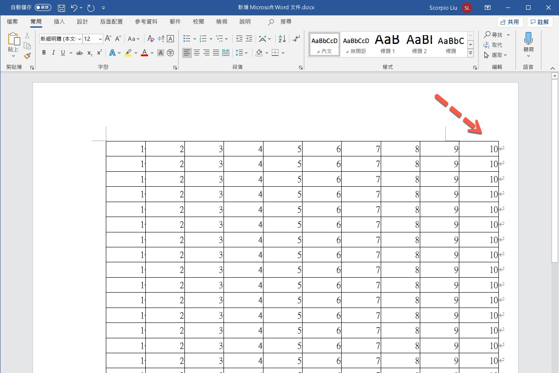
Task: Open 註解 (Comments) panel
Action: click(540, 22)
